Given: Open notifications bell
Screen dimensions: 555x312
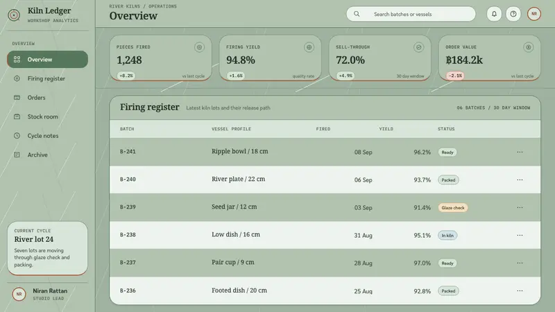Looking at the screenshot, I should (x=494, y=14).
